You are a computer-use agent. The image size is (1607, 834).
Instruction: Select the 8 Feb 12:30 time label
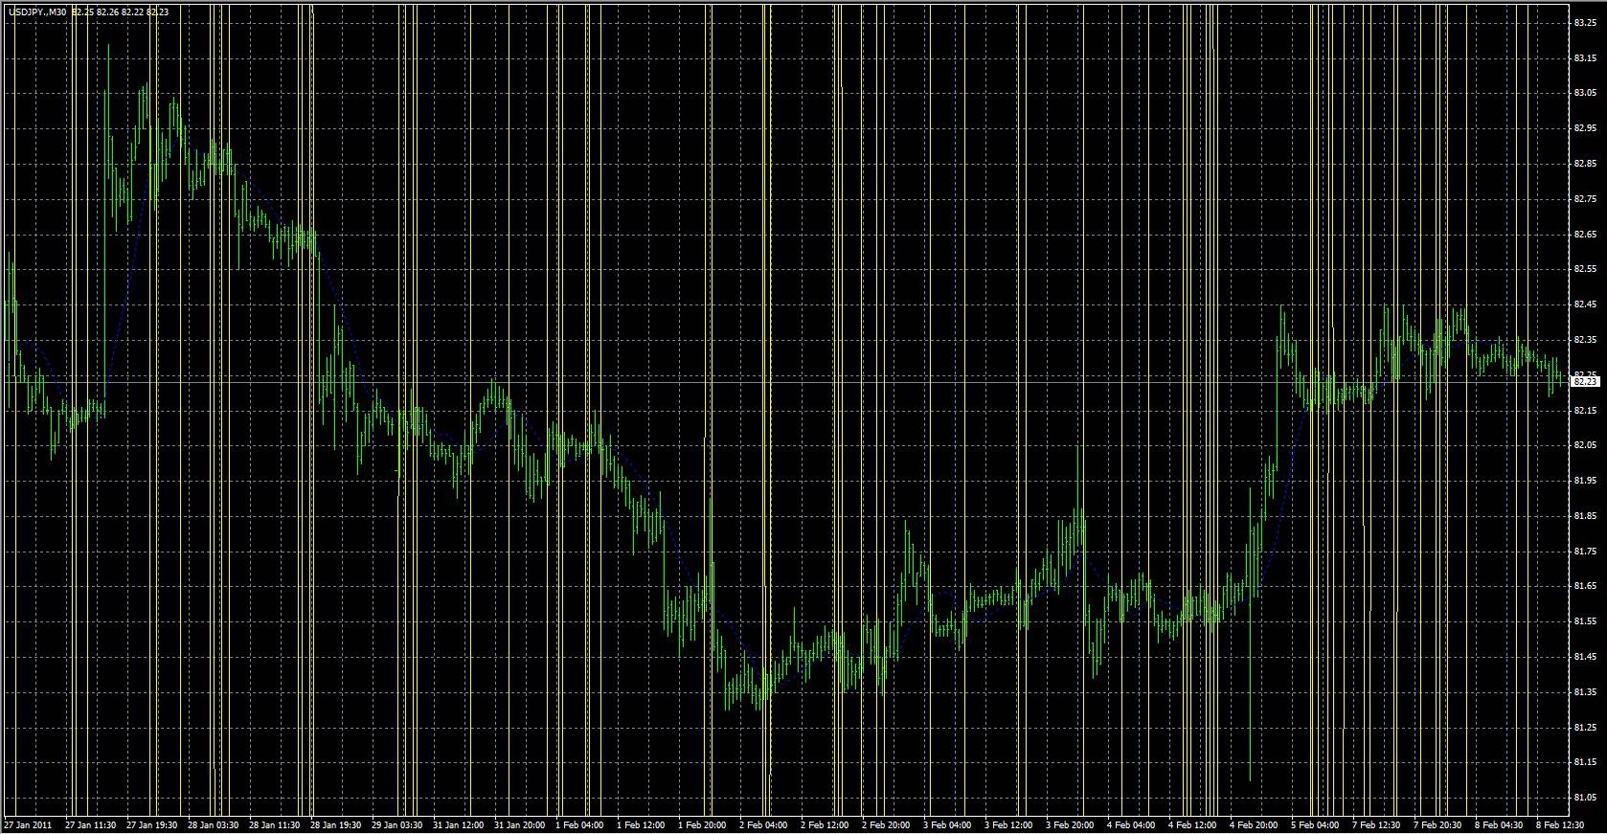coord(1561,824)
